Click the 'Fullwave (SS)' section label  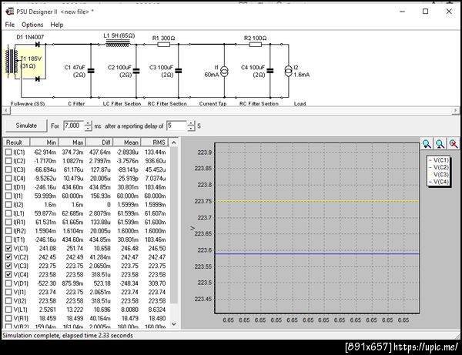point(28,104)
